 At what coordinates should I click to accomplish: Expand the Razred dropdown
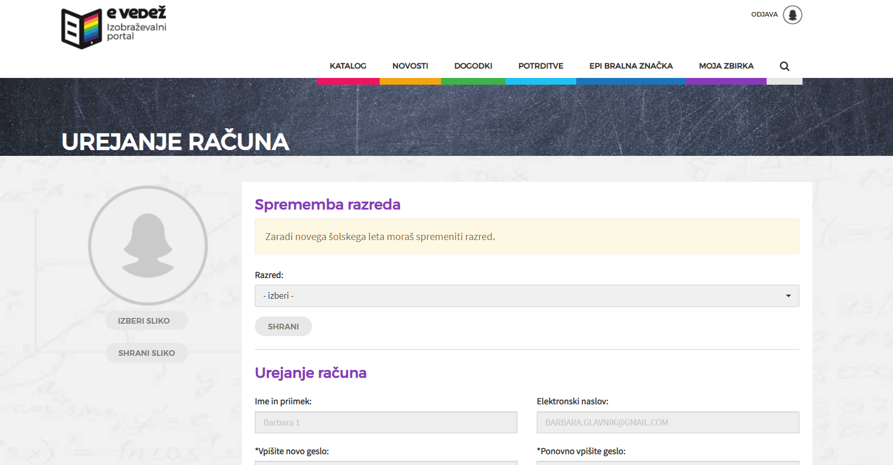click(x=526, y=296)
